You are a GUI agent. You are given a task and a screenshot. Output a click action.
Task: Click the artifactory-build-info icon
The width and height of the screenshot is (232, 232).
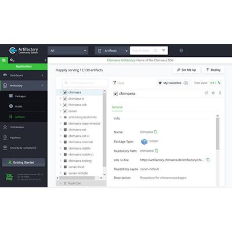[65, 117]
